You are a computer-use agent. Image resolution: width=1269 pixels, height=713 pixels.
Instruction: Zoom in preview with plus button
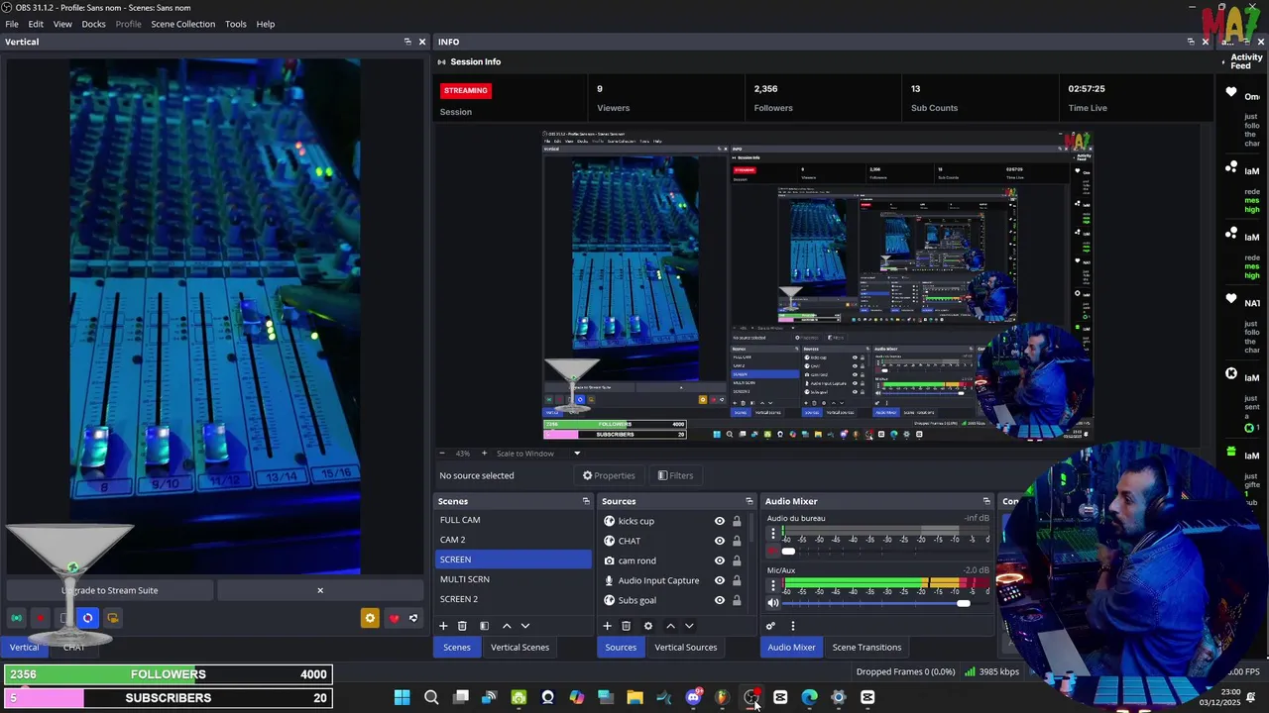pyautogui.click(x=484, y=454)
